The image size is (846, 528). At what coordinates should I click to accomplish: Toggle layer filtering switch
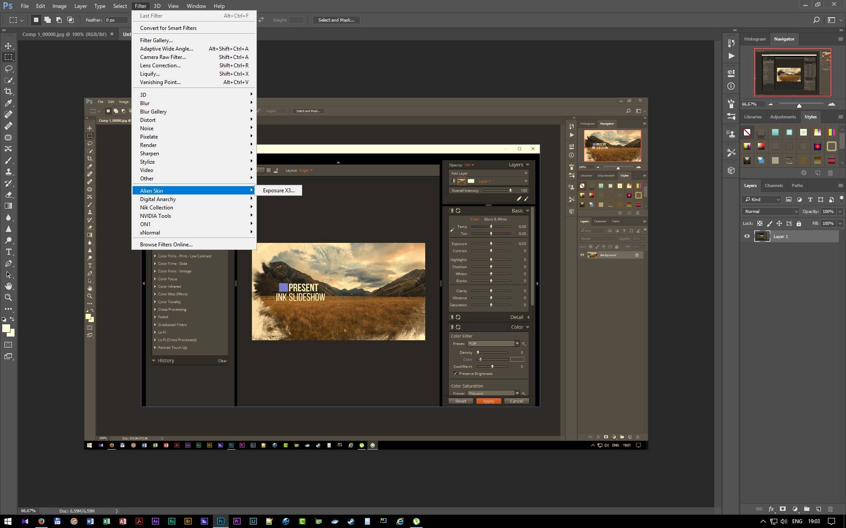click(841, 199)
